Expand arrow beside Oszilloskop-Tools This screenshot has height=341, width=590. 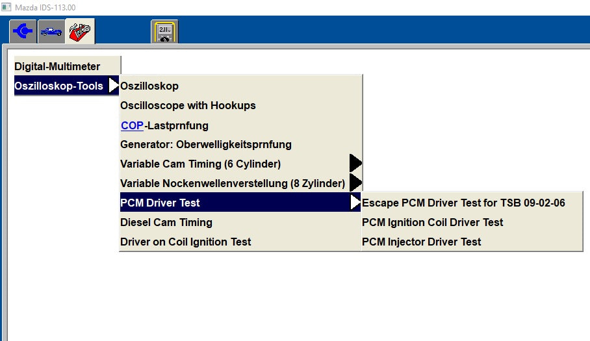(x=114, y=86)
